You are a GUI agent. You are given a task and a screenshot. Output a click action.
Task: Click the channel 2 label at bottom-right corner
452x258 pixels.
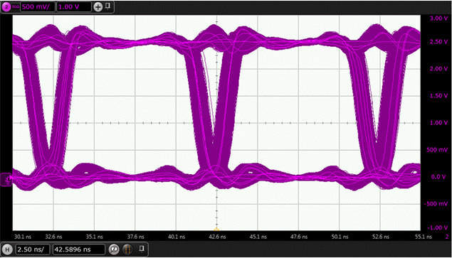(447, 237)
